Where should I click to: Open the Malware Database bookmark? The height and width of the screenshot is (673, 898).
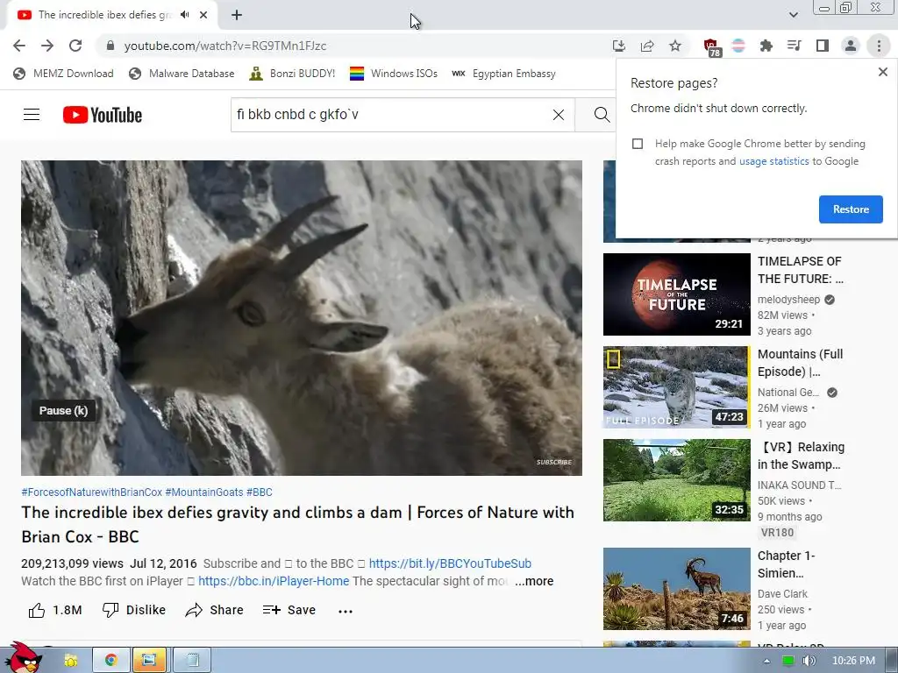(x=182, y=74)
